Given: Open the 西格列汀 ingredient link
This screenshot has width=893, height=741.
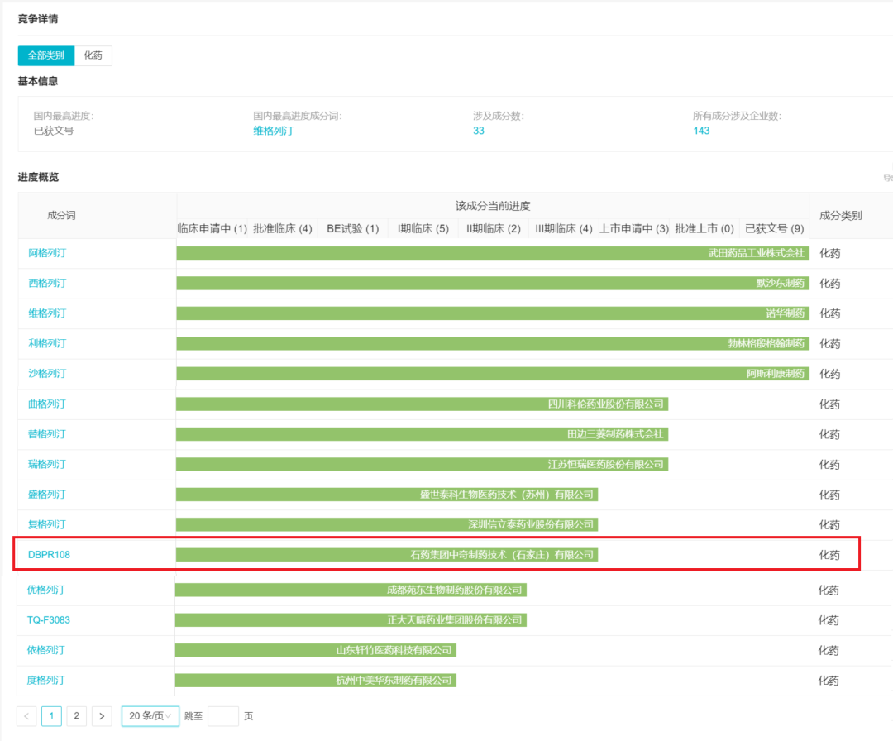Looking at the screenshot, I should (x=47, y=283).
